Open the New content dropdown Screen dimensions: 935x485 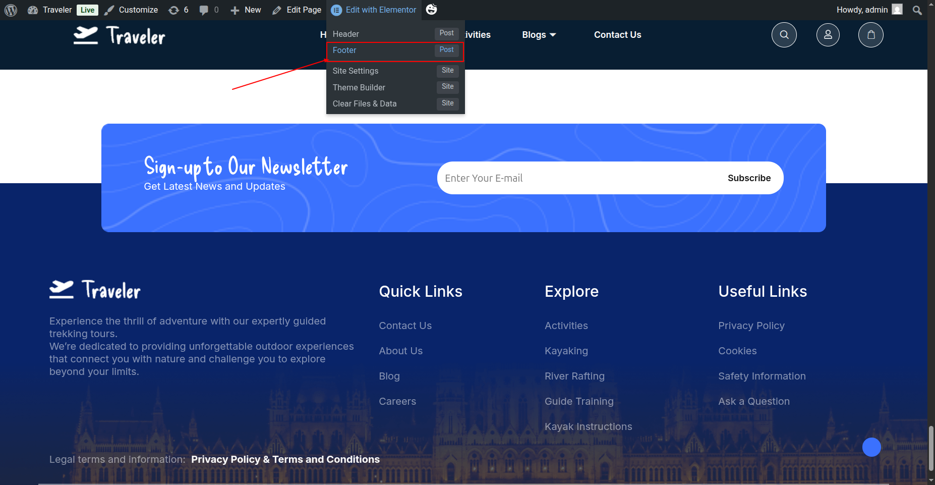coord(246,10)
